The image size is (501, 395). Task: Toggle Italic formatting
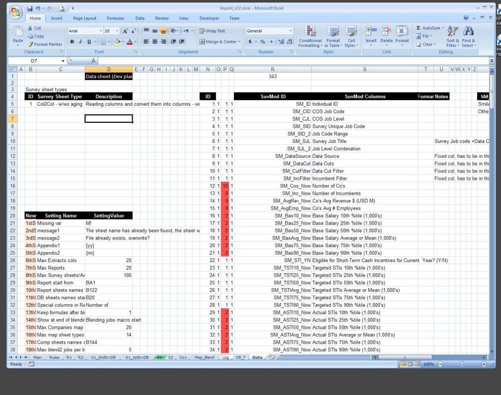click(x=81, y=42)
